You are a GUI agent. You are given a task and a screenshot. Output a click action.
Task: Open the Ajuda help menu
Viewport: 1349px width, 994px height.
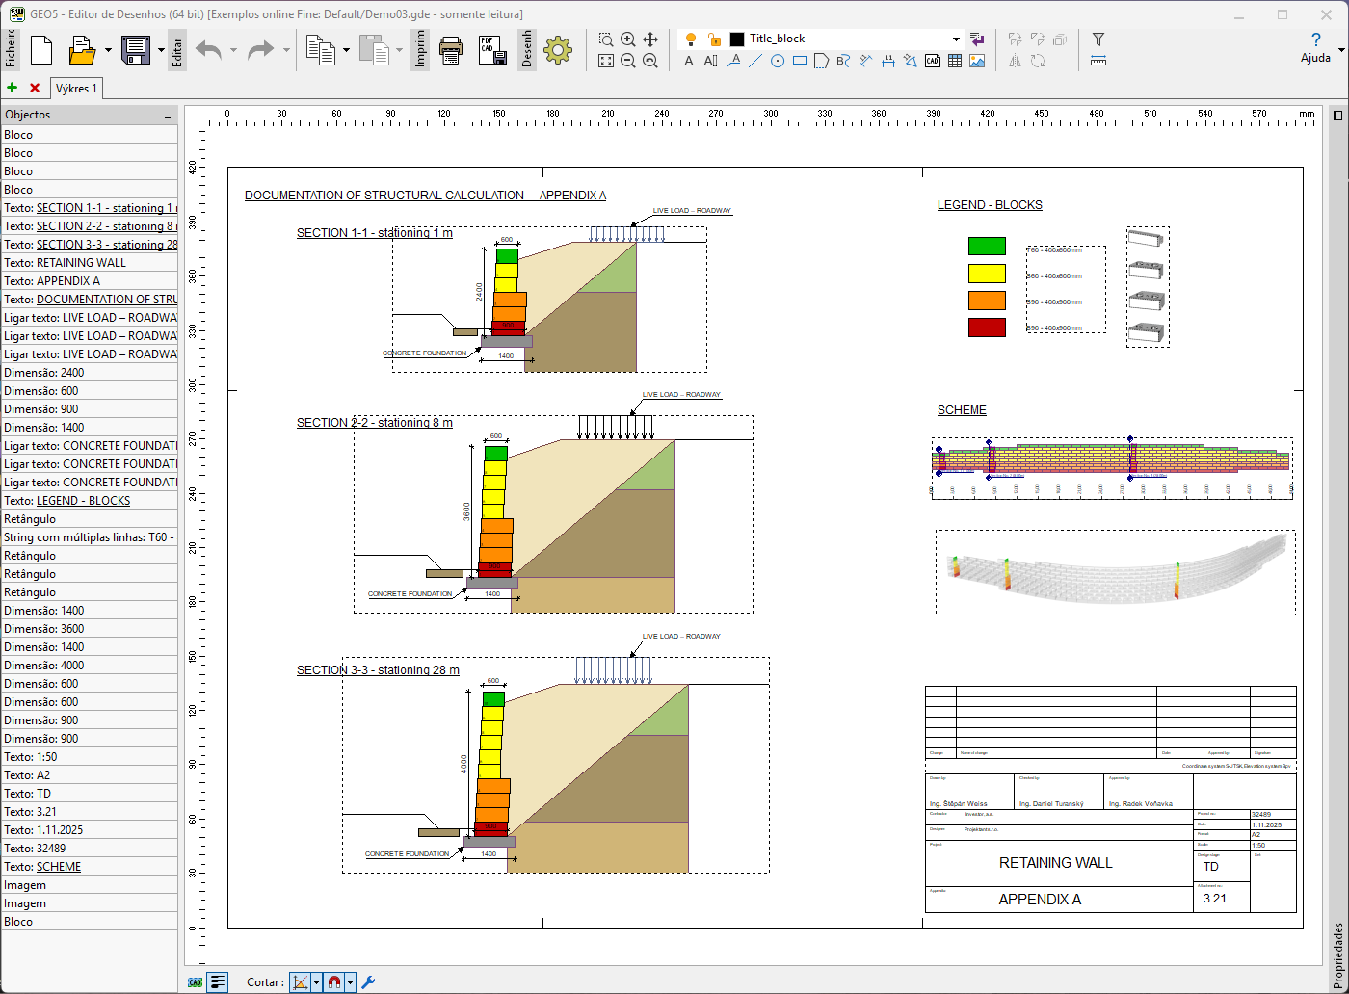pyautogui.click(x=1315, y=46)
